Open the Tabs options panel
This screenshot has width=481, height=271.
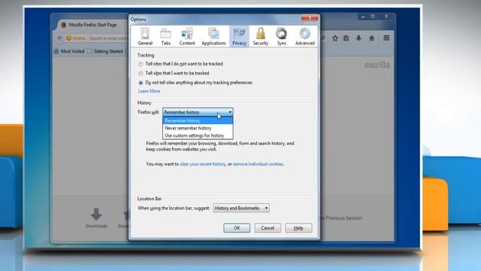pos(165,37)
